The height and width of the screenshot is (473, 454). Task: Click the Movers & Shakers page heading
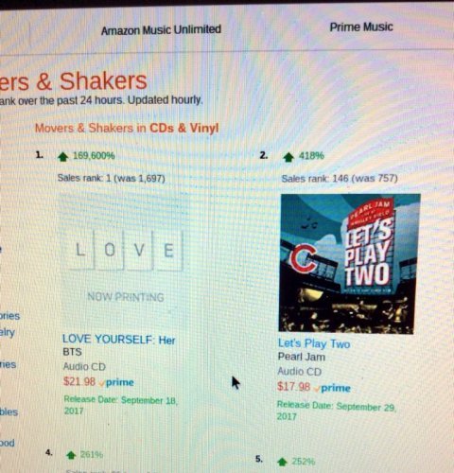(74, 81)
